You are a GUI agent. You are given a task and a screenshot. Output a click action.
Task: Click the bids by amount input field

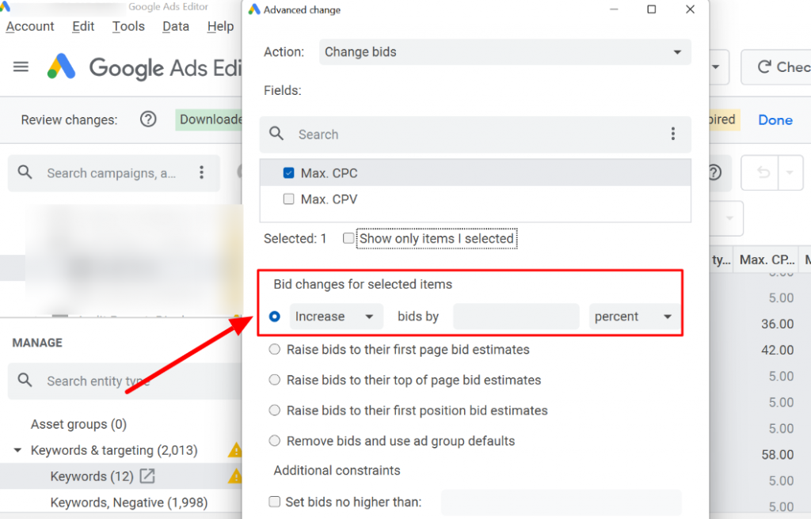point(516,316)
